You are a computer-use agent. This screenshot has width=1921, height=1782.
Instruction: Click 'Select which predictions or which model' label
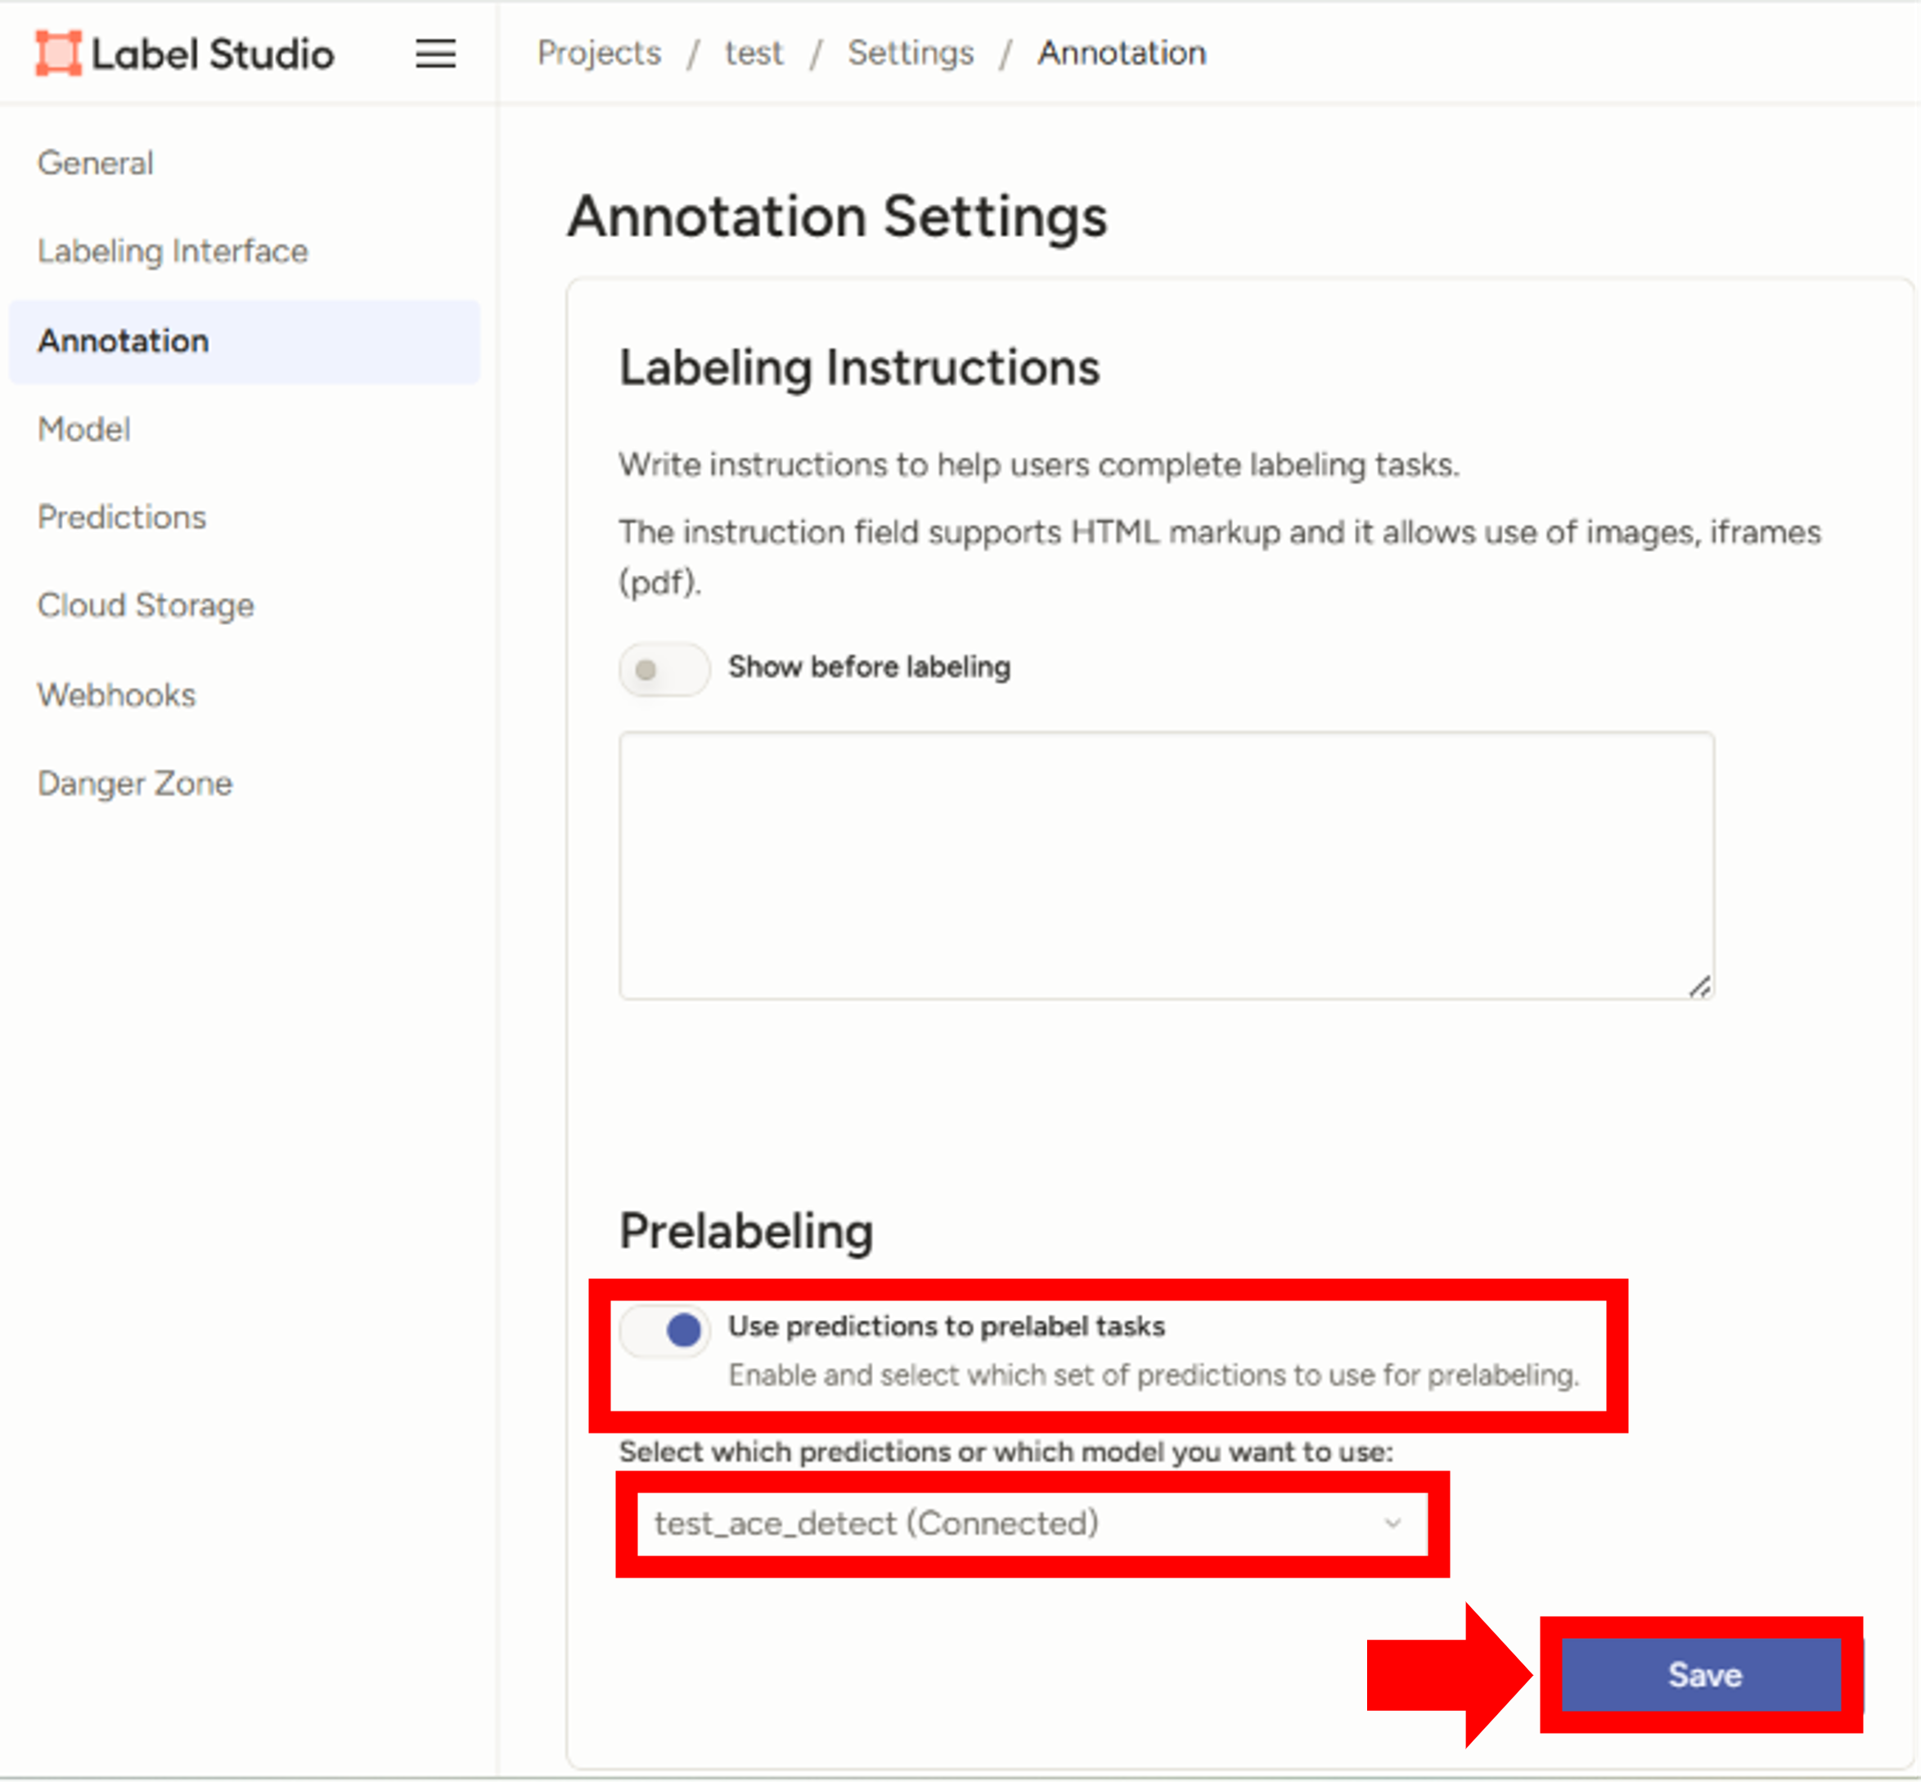(1006, 1452)
